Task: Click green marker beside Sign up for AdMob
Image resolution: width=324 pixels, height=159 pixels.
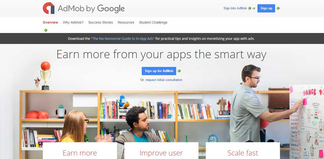Action: point(179,71)
